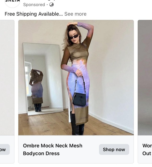This screenshot has width=152, height=167.
Task: Open the ombre dress product image
Action: tap(76, 78)
